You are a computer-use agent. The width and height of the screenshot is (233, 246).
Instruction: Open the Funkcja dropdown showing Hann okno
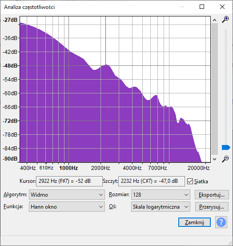click(x=67, y=207)
